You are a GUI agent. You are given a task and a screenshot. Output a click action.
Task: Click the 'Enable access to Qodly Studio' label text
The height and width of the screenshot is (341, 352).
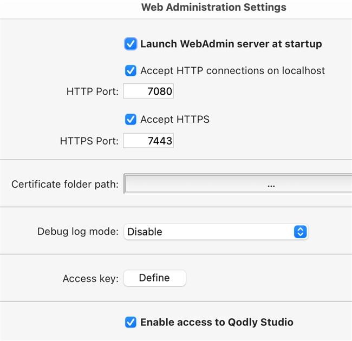[x=217, y=323]
